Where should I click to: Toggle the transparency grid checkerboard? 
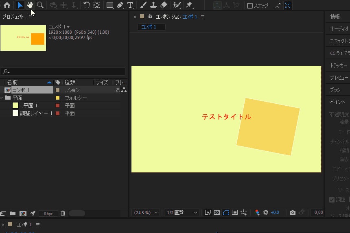pyautogui.click(x=217, y=213)
